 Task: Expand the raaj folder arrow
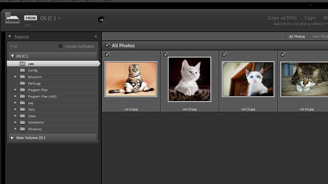pos(15,103)
